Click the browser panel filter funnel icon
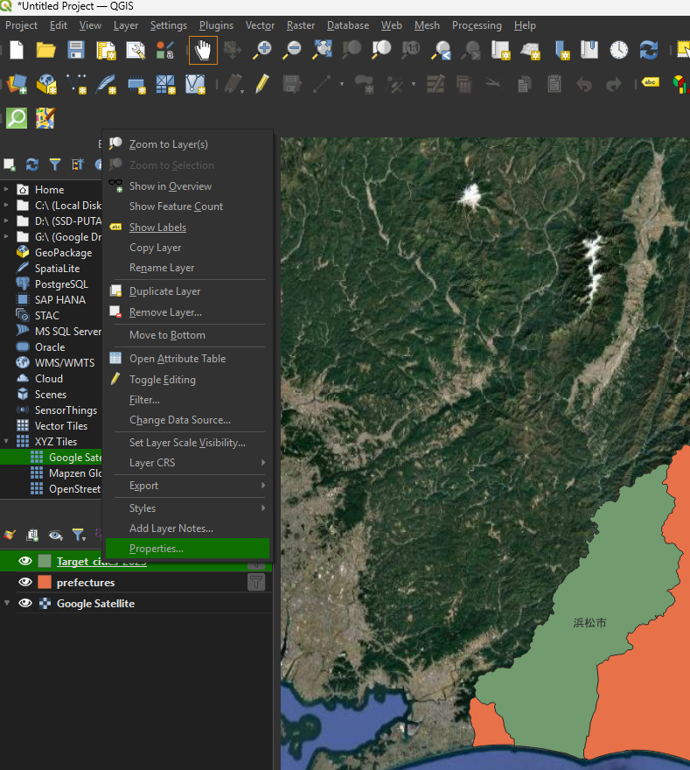This screenshot has width=690, height=770. point(55,164)
